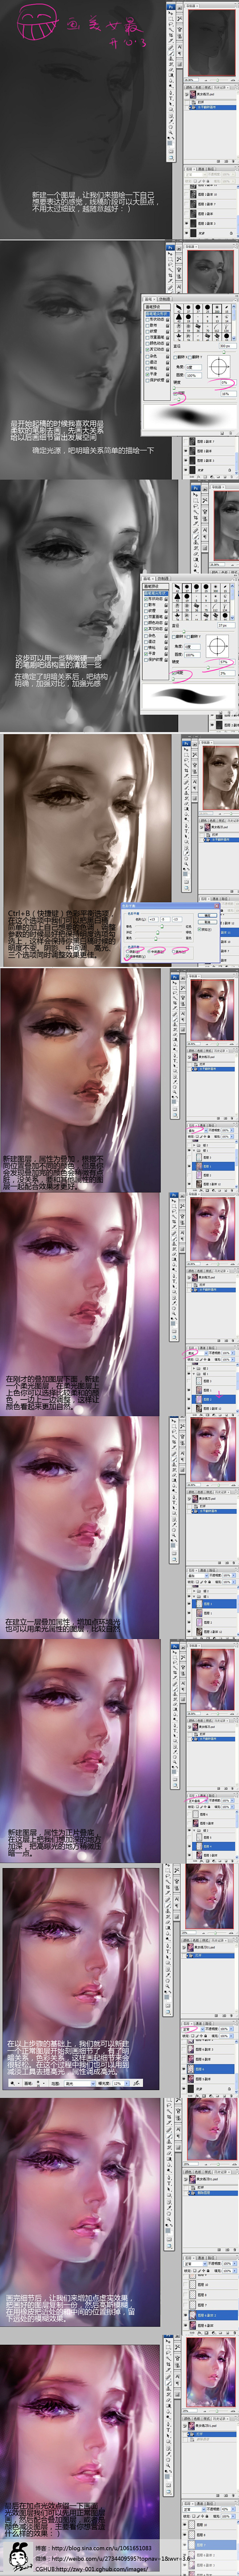Click 取消 in color balance dialog

[207, 922]
